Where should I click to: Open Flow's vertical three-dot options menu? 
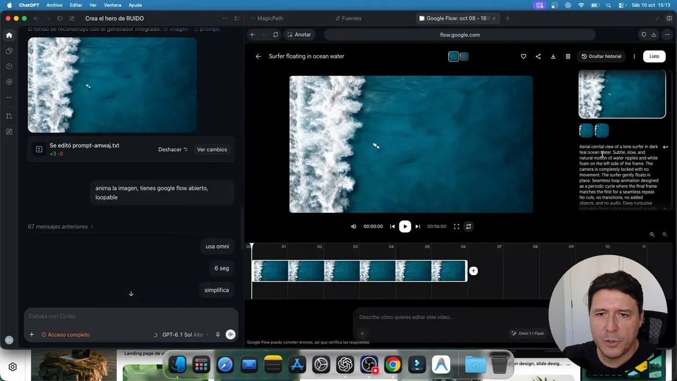coord(634,57)
